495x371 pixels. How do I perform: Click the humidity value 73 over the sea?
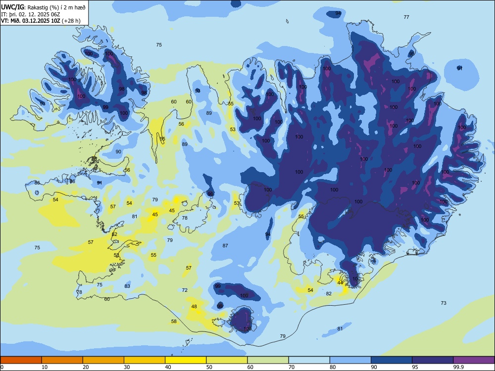tap(444, 303)
